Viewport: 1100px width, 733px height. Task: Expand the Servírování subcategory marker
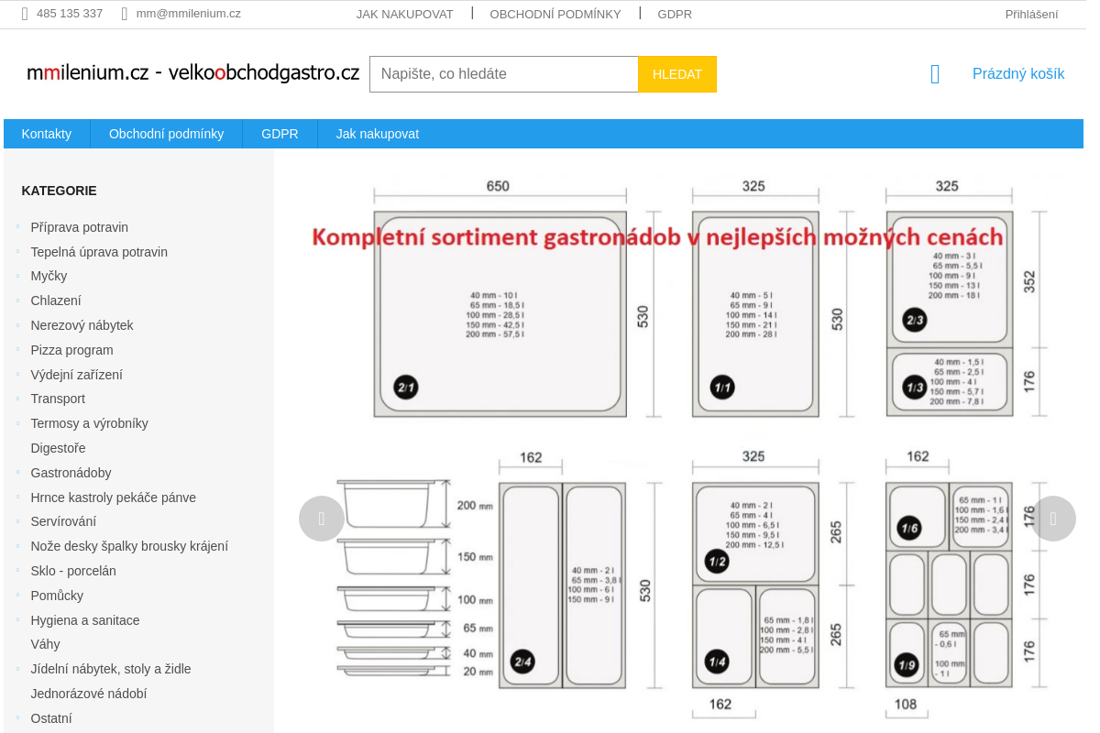(x=18, y=521)
